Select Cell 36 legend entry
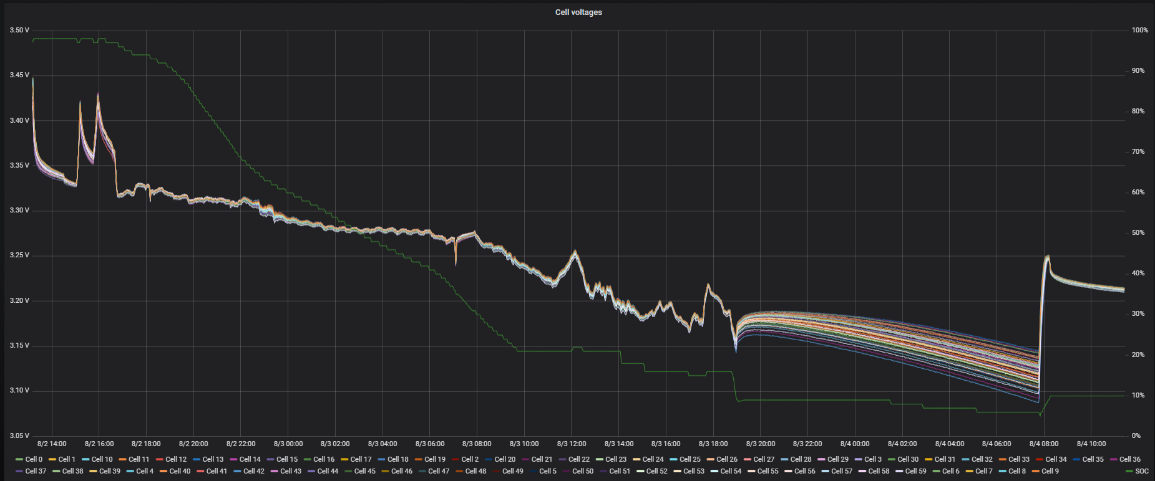This screenshot has width=1155, height=481. 1129,459
